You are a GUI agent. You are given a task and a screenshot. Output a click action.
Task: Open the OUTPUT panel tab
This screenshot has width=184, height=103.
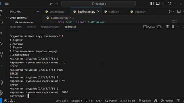tap(31, 27)
